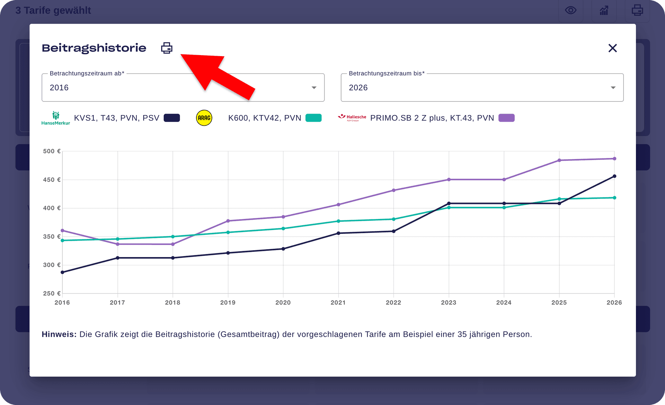Click the '3 Tarife gewählt' background title

click(53, 10)
